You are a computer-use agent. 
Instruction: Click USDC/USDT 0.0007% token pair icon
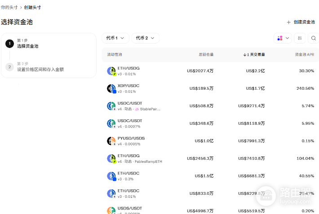point(111,123)
